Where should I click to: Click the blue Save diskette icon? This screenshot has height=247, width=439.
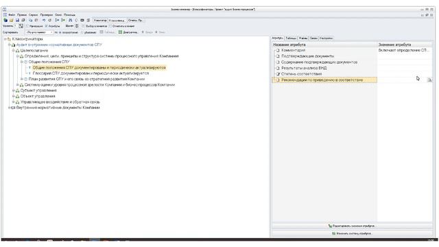[x=17, y=20]
